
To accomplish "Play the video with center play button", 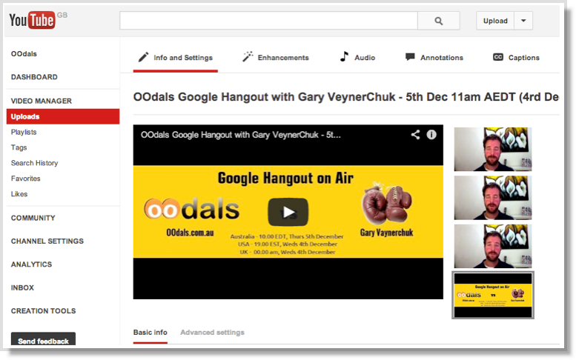I will tap(288, 212).
